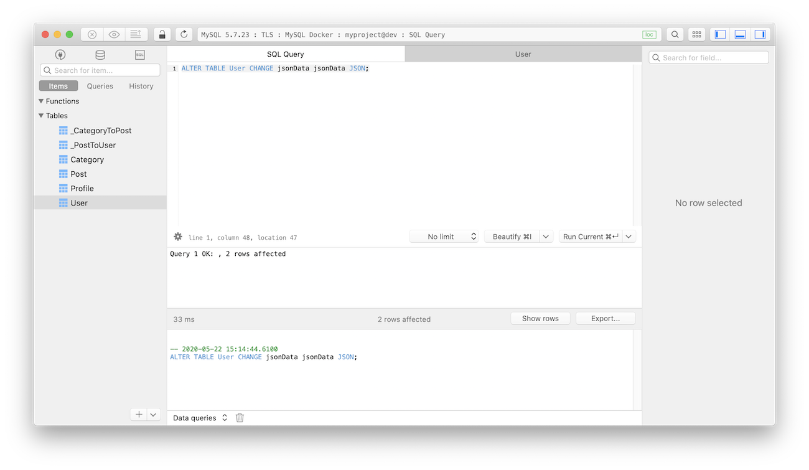The height and width of the screenshot is (470, 809).
Task: Open the No limit dropdown
Action: click(x=444, y=237)
